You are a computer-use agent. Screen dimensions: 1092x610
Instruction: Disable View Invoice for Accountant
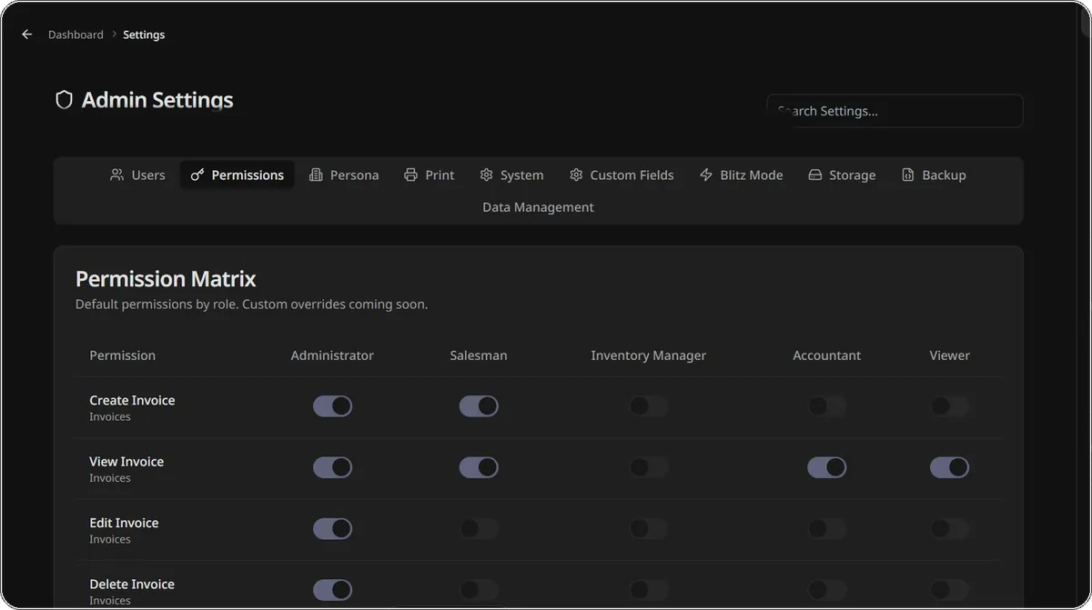[827, 467]
